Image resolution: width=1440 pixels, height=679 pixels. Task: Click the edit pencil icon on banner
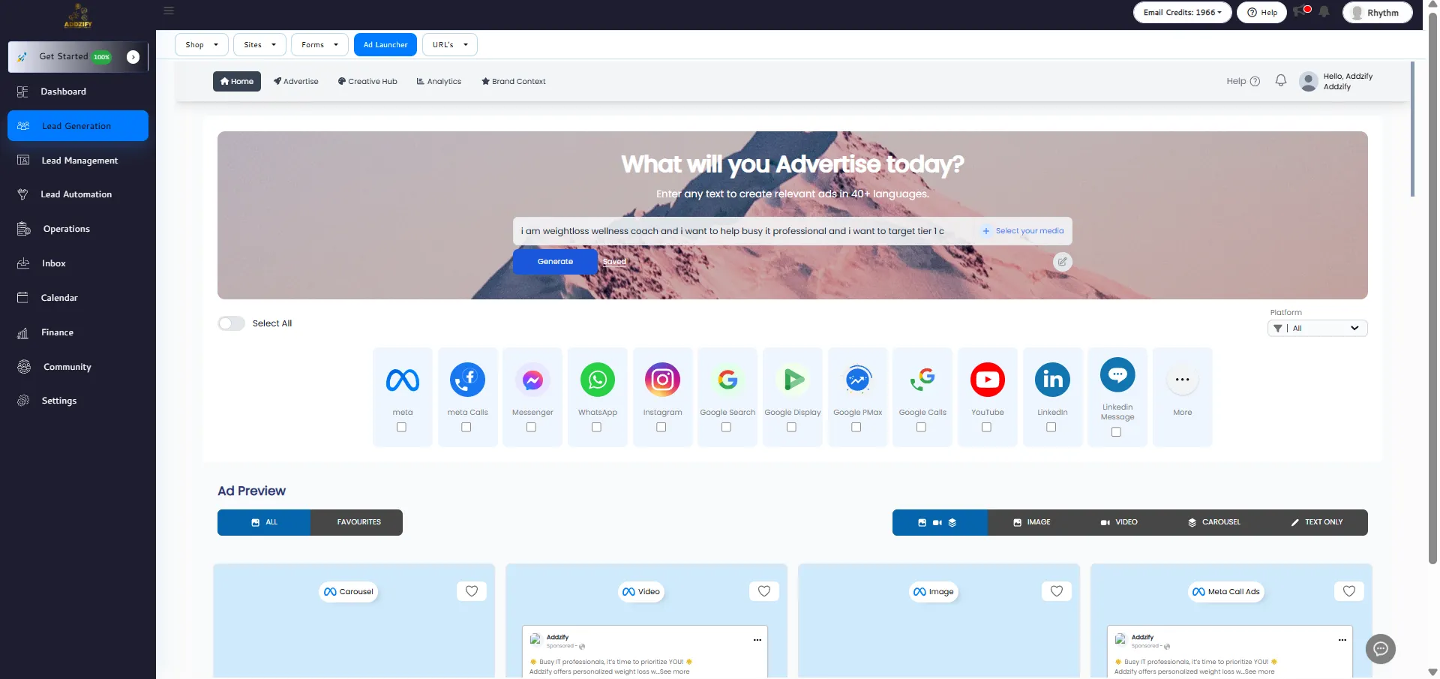pos(1062,262)
